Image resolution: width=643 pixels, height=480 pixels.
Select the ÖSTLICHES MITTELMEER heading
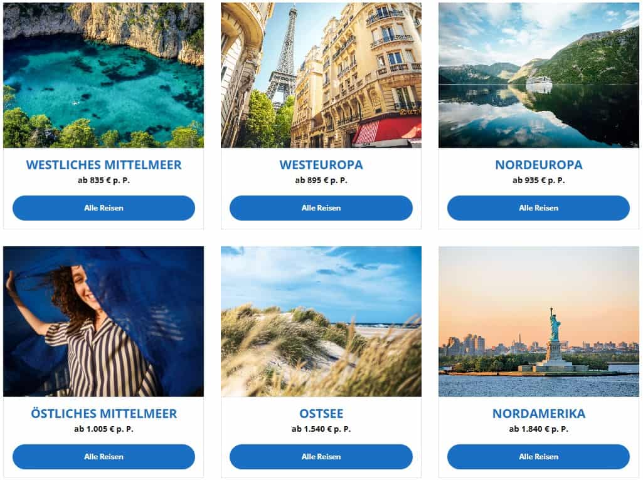(104, 413)
